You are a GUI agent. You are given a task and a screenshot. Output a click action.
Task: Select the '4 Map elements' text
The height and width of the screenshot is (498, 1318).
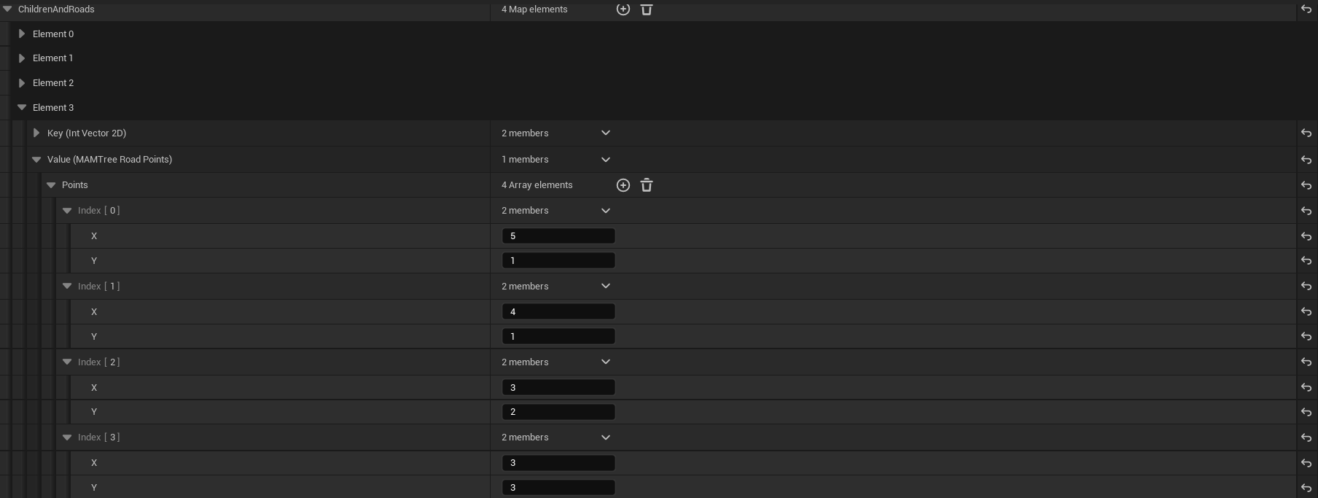click(x=534, y=9)
